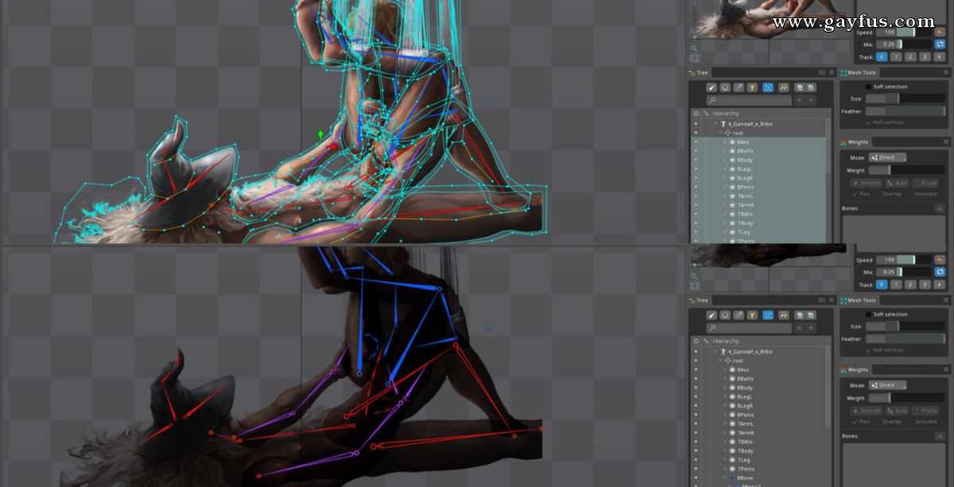The width and height of the screenshot is (954, 487).
Task: Click blue loop icon beside upper Mix slider
Action: pos(940,44)
